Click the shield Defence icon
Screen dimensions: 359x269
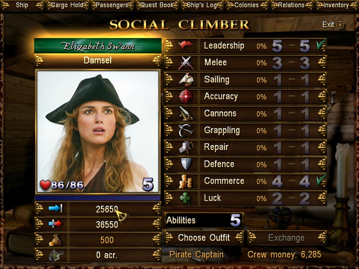[186, 164]
